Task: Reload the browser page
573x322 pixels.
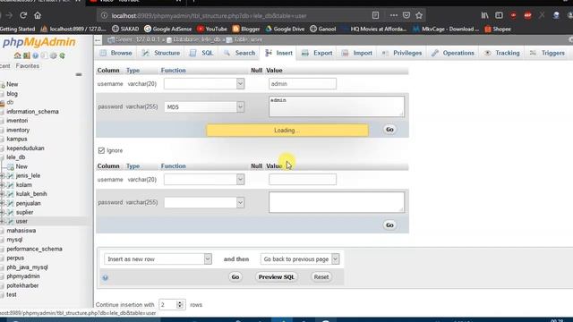Action: pos(23,15)
